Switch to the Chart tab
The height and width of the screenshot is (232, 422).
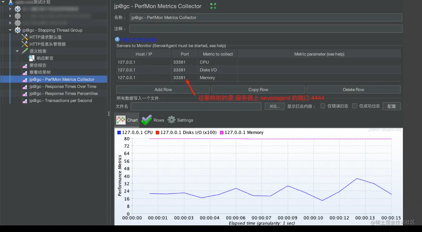[127, 120]
